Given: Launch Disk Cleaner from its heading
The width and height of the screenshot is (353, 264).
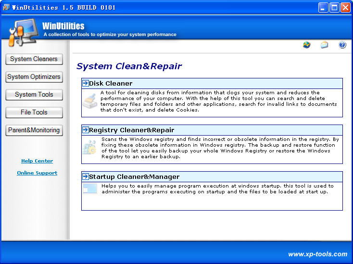Looking at the screenshot, I should pos(111,83).
